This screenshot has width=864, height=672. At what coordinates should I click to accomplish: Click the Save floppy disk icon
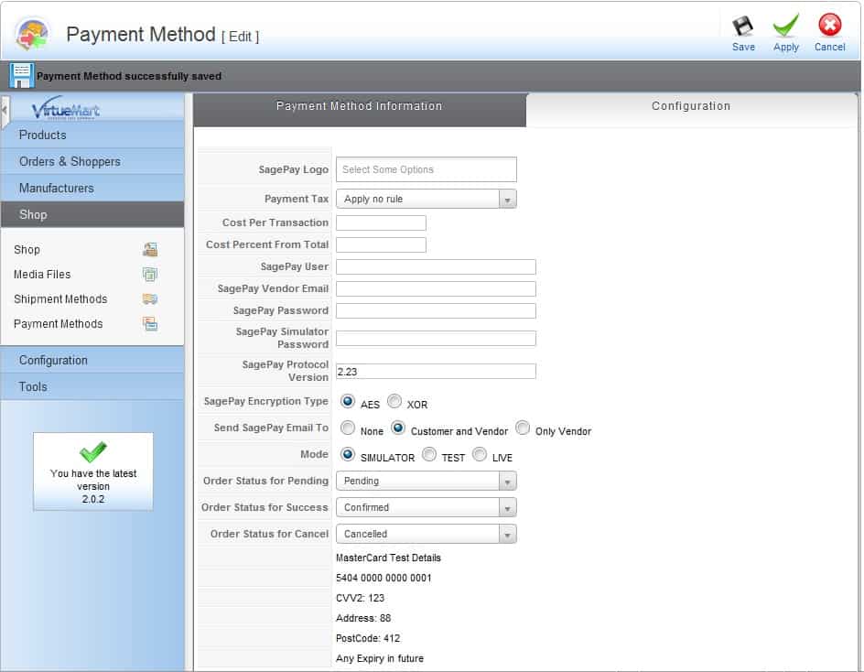coord(743,26)
